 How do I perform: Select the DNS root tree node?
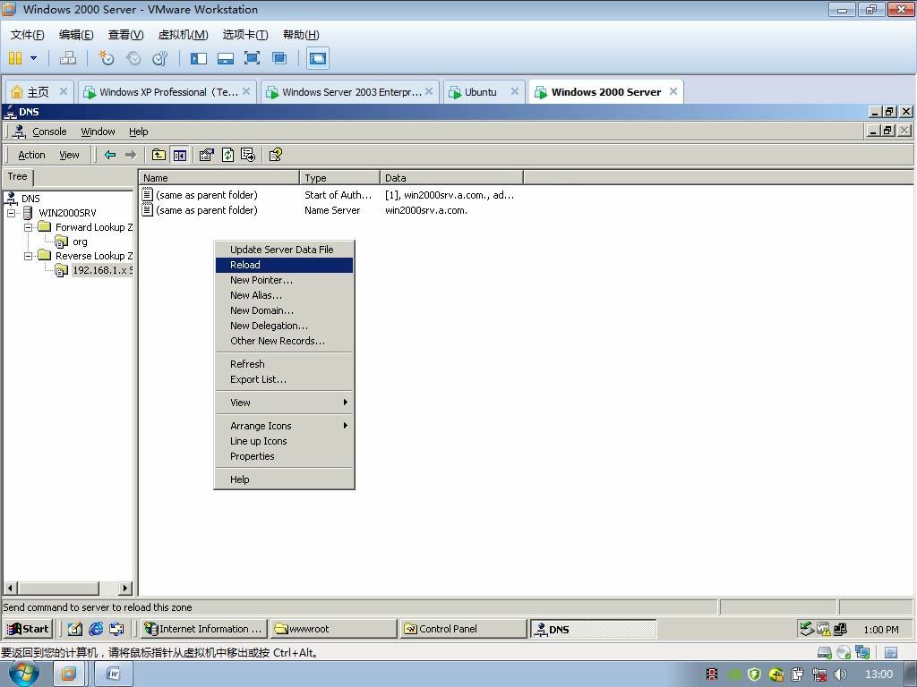(x=30, y=199)
